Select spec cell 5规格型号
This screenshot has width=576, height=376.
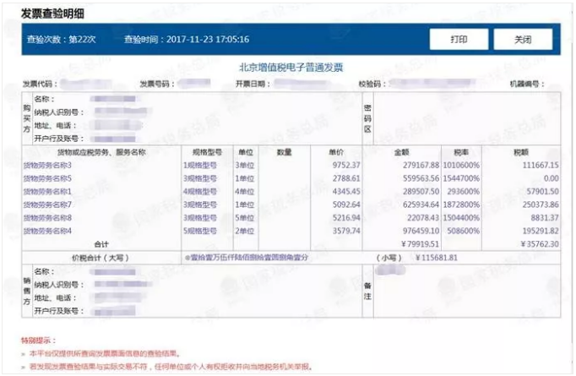pyautogui.click(x=200, y=232)
